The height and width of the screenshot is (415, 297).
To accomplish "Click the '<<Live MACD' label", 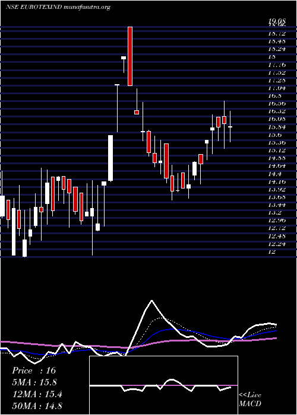I will tap(250, 399).
